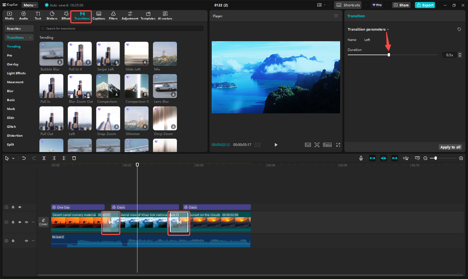Click the Apply to all button
This screenshot has width=468, height=279.
point(450,147)
